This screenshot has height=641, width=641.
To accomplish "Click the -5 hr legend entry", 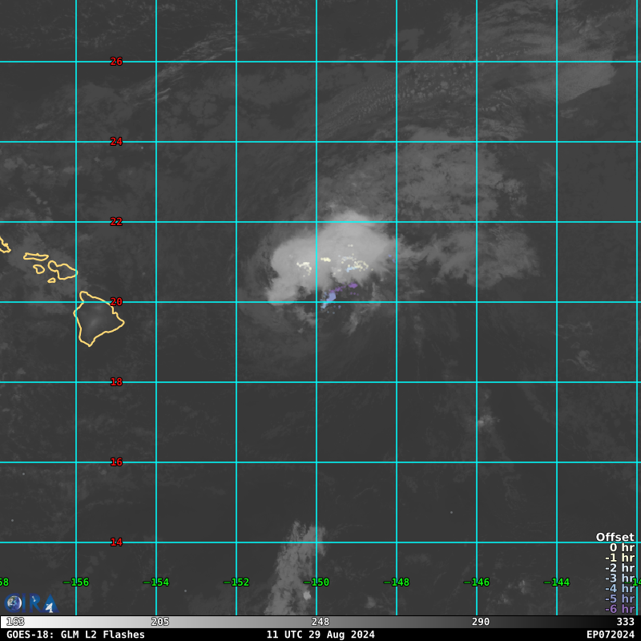I will tap(619, 599).
